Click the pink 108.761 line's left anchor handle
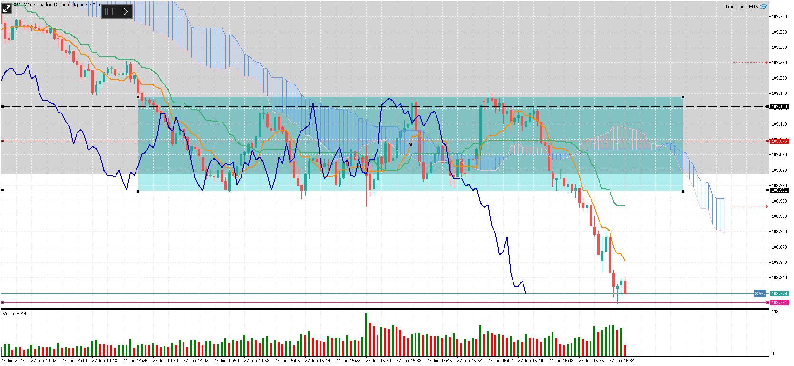The image size is (794, 366). coord(2,303)
